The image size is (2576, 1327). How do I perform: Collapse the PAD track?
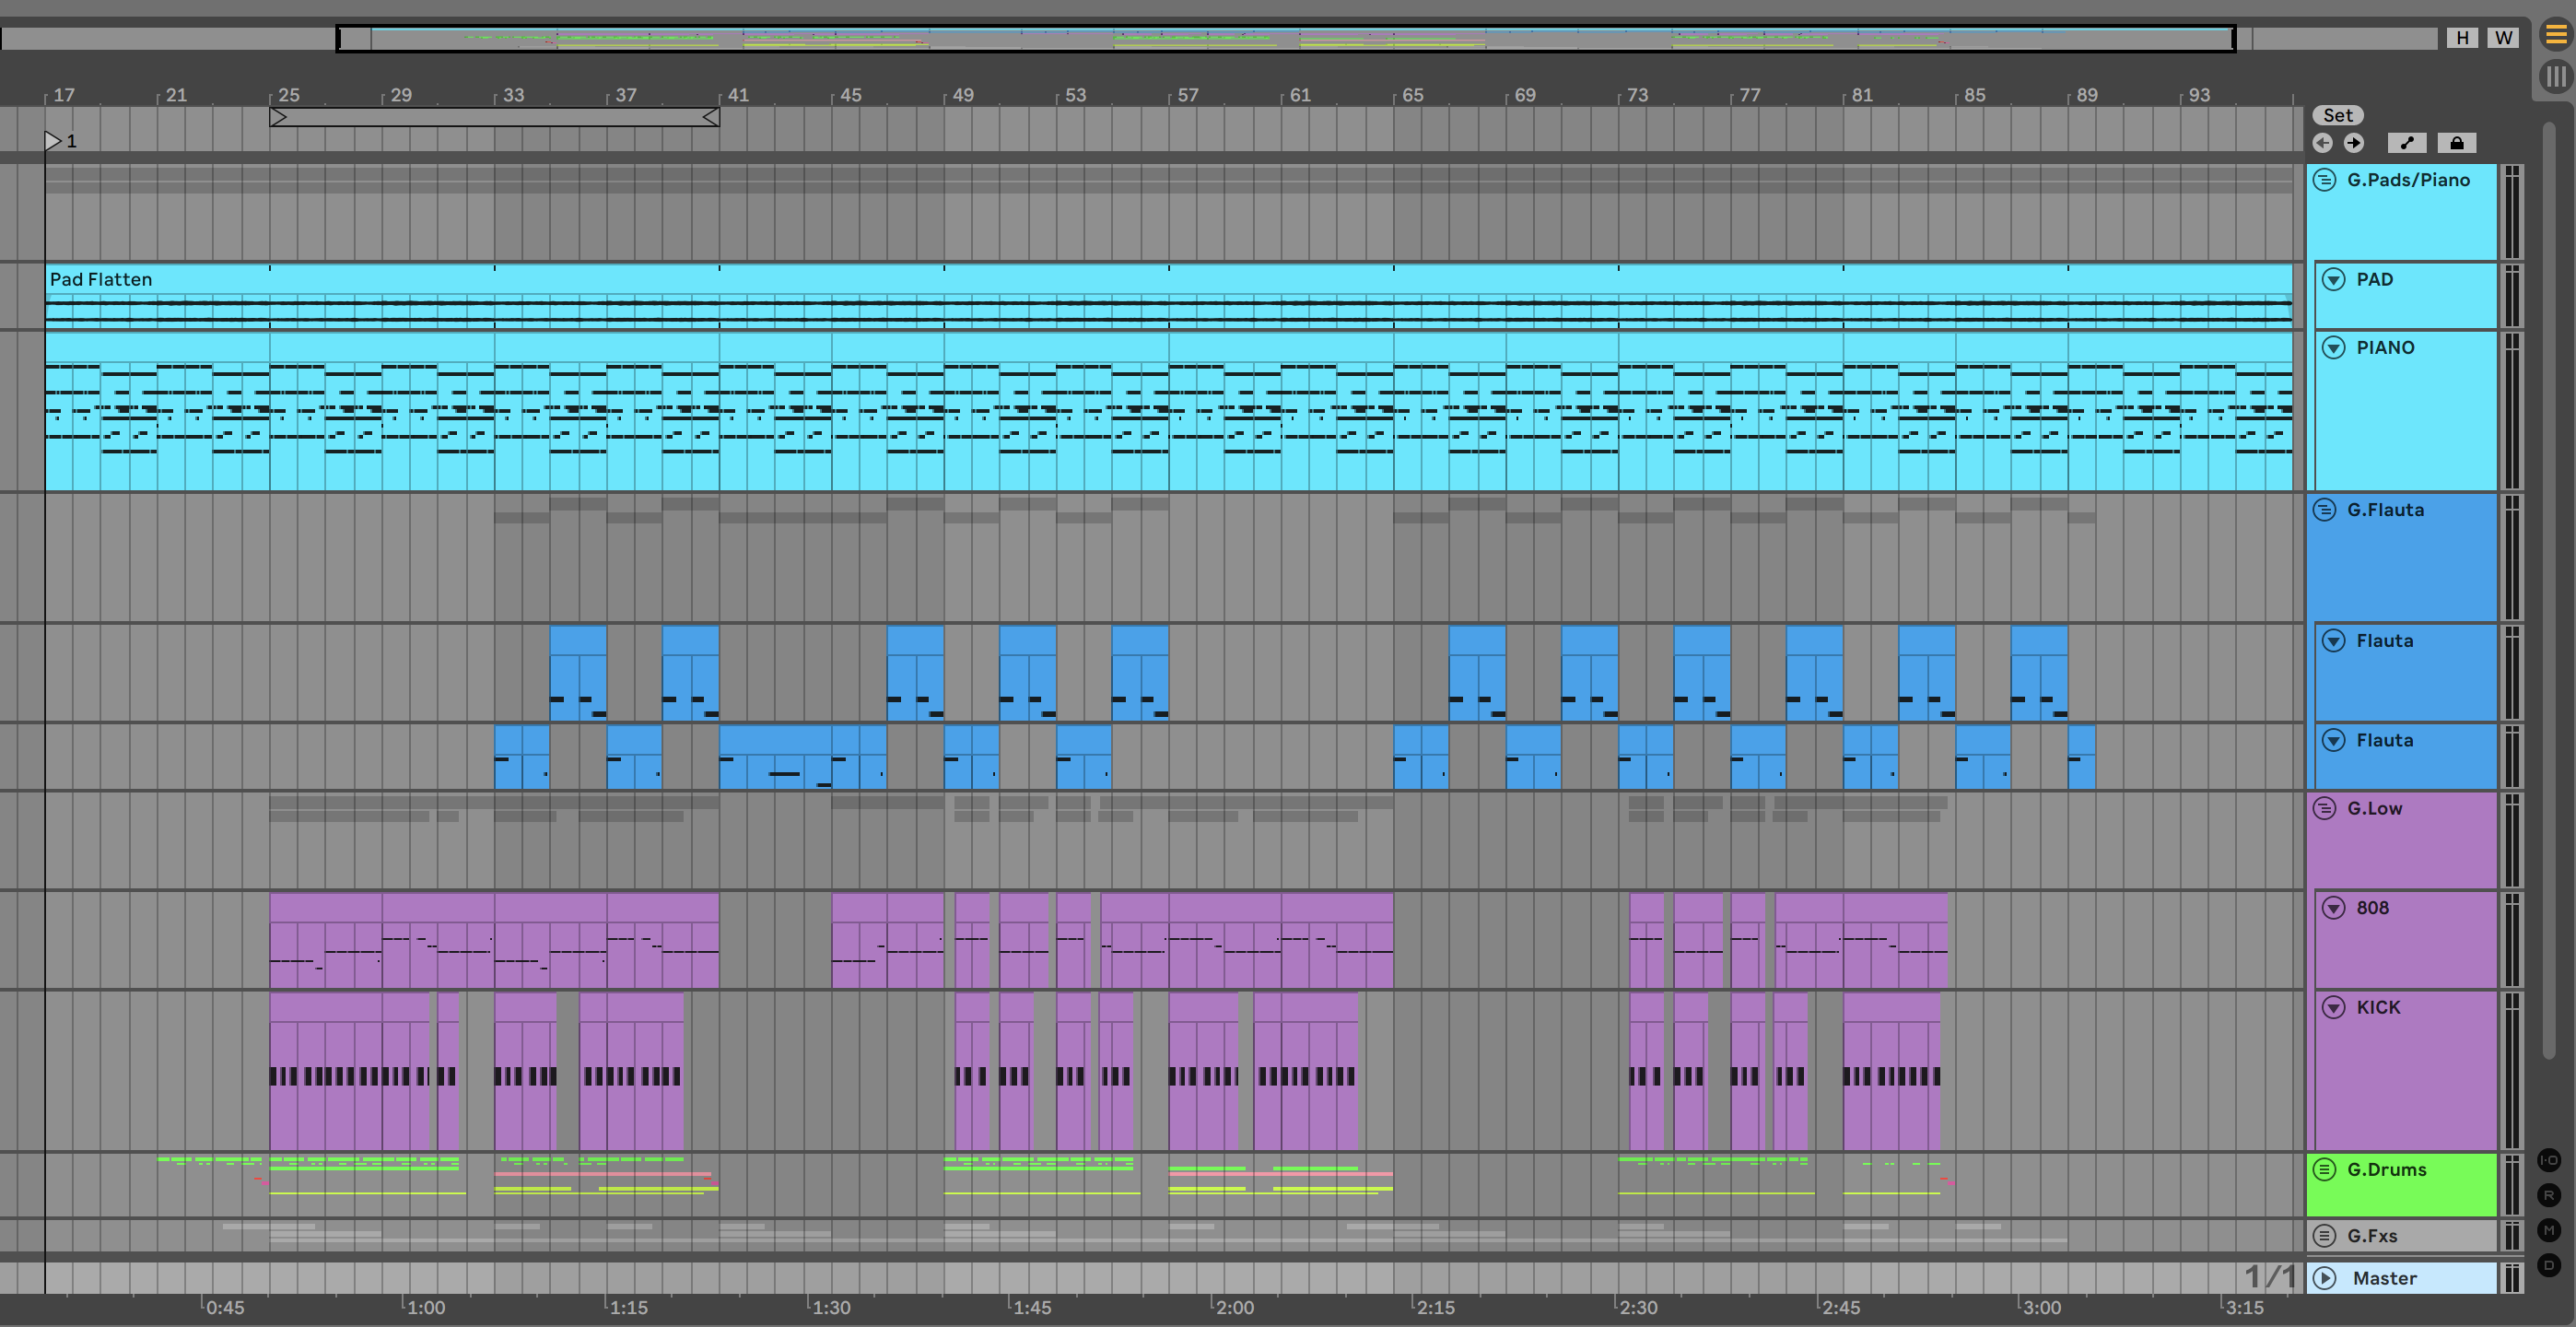[x=2333, y=279]
